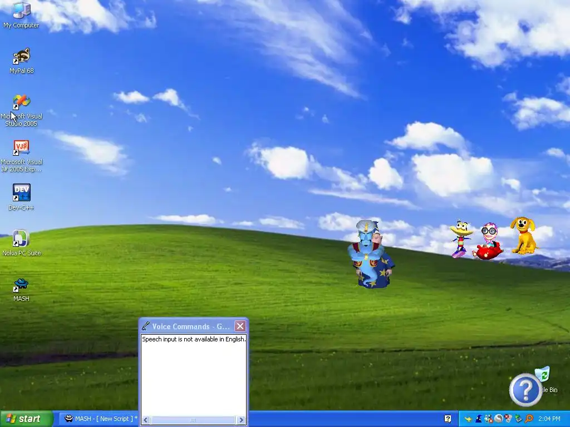Click right arrow of Voice Commands horizontal scrollbar
The width and height of the screenshot is (570, 427).
point(241,420)
